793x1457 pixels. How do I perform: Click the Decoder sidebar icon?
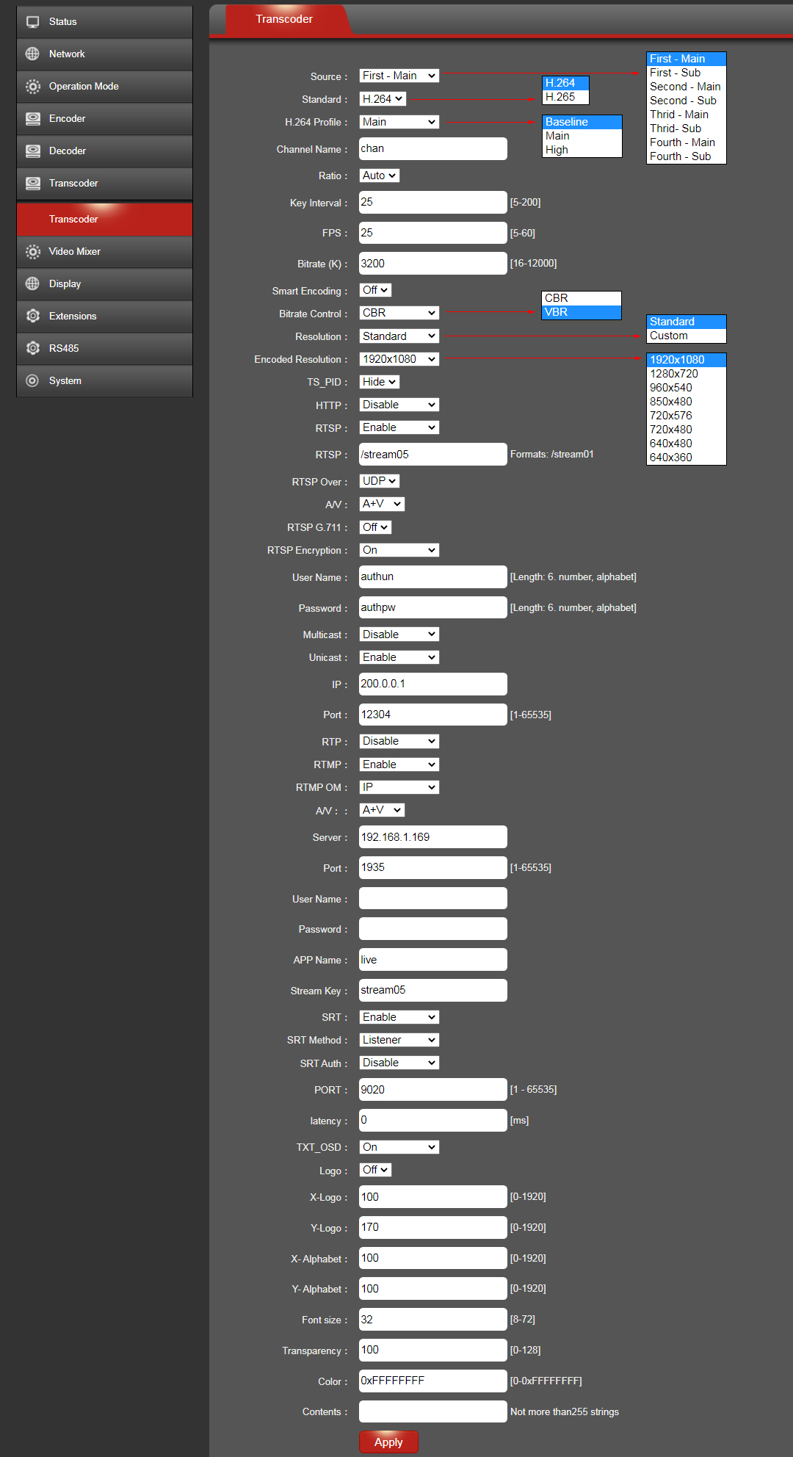tap(32, 151)
